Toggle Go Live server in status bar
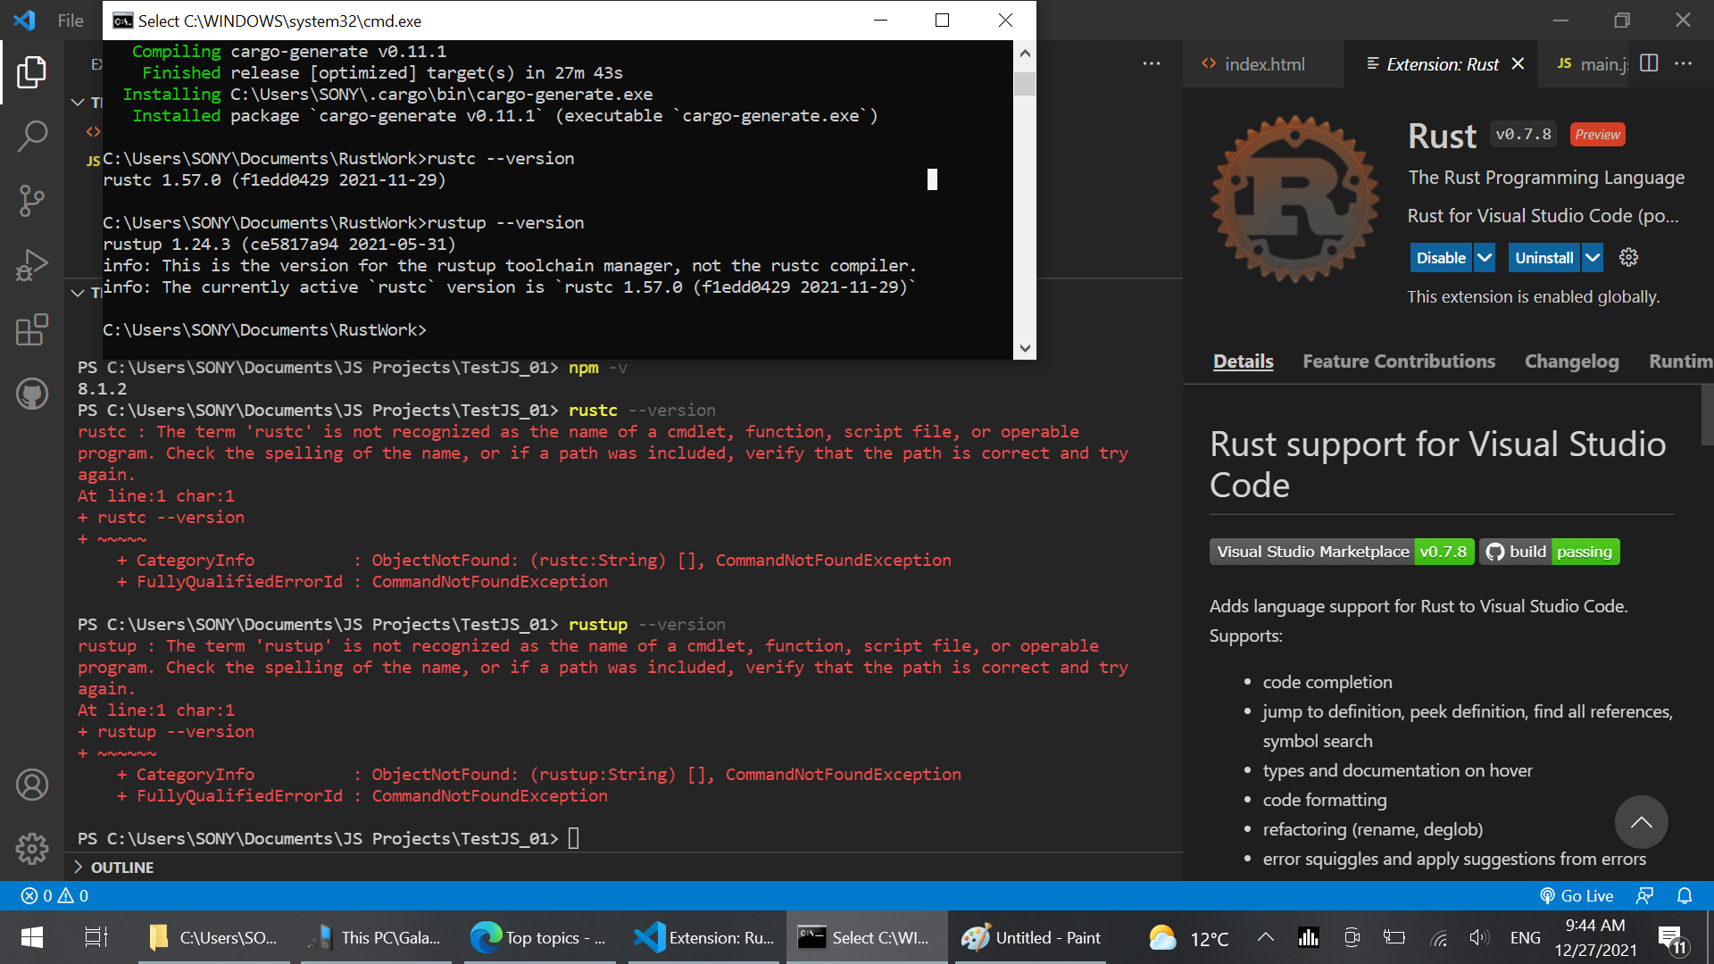This screenshot has width=1714, height=964. (x=1577, y=895)
